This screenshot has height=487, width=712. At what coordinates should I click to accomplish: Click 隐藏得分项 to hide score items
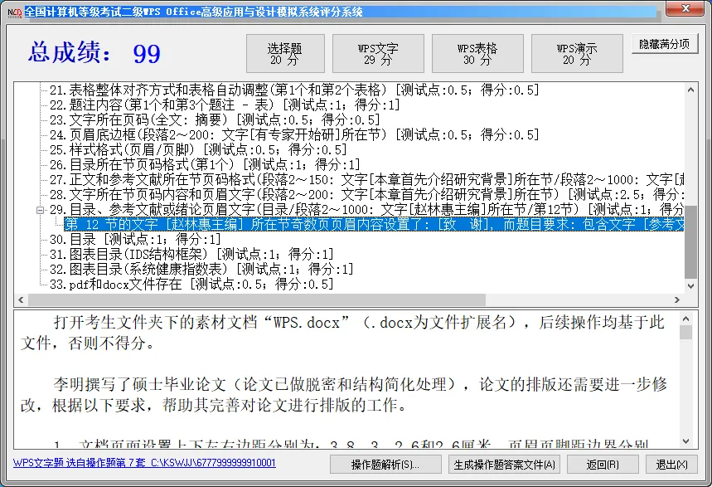tap(667, 43)
